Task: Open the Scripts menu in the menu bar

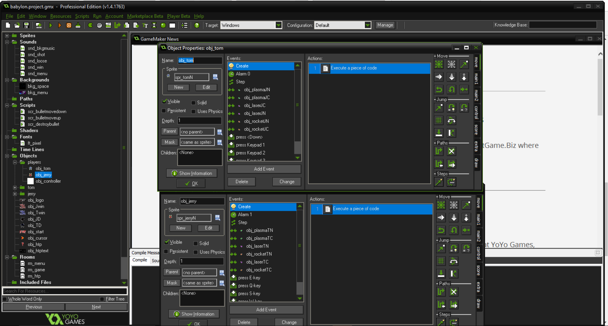Action: (82, 16)
